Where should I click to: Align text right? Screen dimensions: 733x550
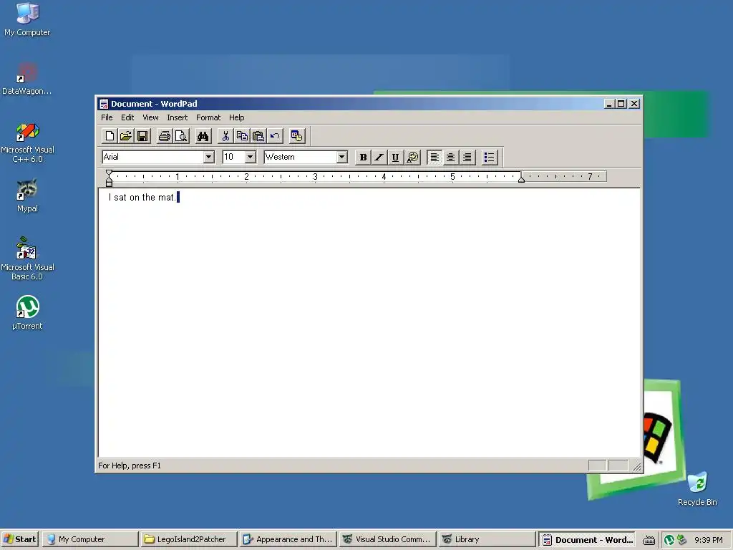point(467,157)
